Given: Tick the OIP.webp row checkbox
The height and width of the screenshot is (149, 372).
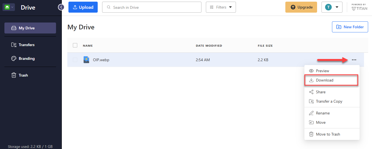Looking at the screenshot, I should point(75,60).
